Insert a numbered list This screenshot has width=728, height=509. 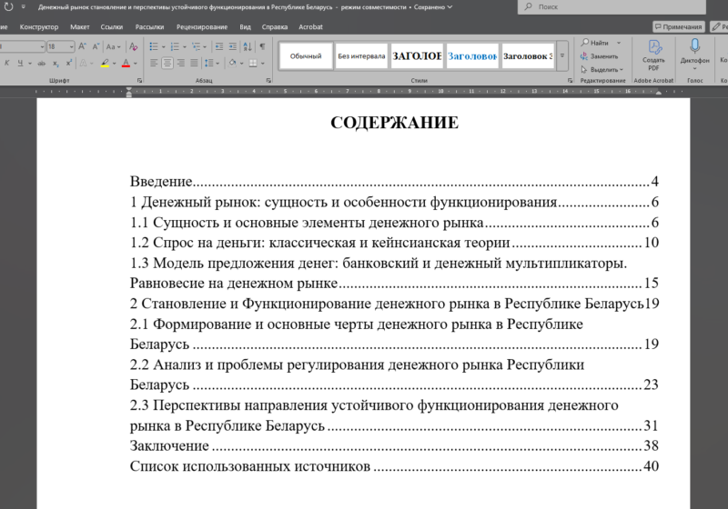pos(175,46)
